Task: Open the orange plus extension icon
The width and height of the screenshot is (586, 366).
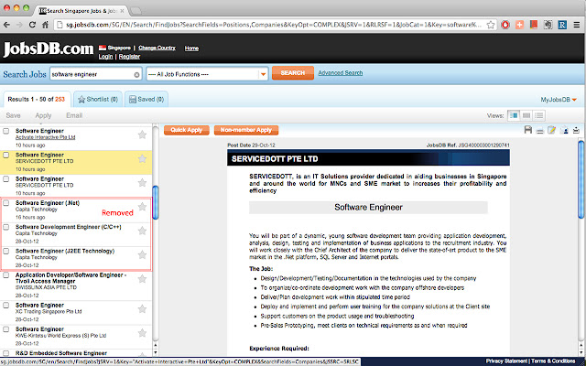Action: 519,25
